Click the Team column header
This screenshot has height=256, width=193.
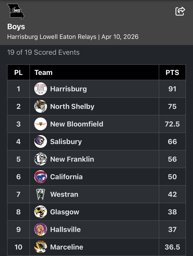[x=43, y=72]
